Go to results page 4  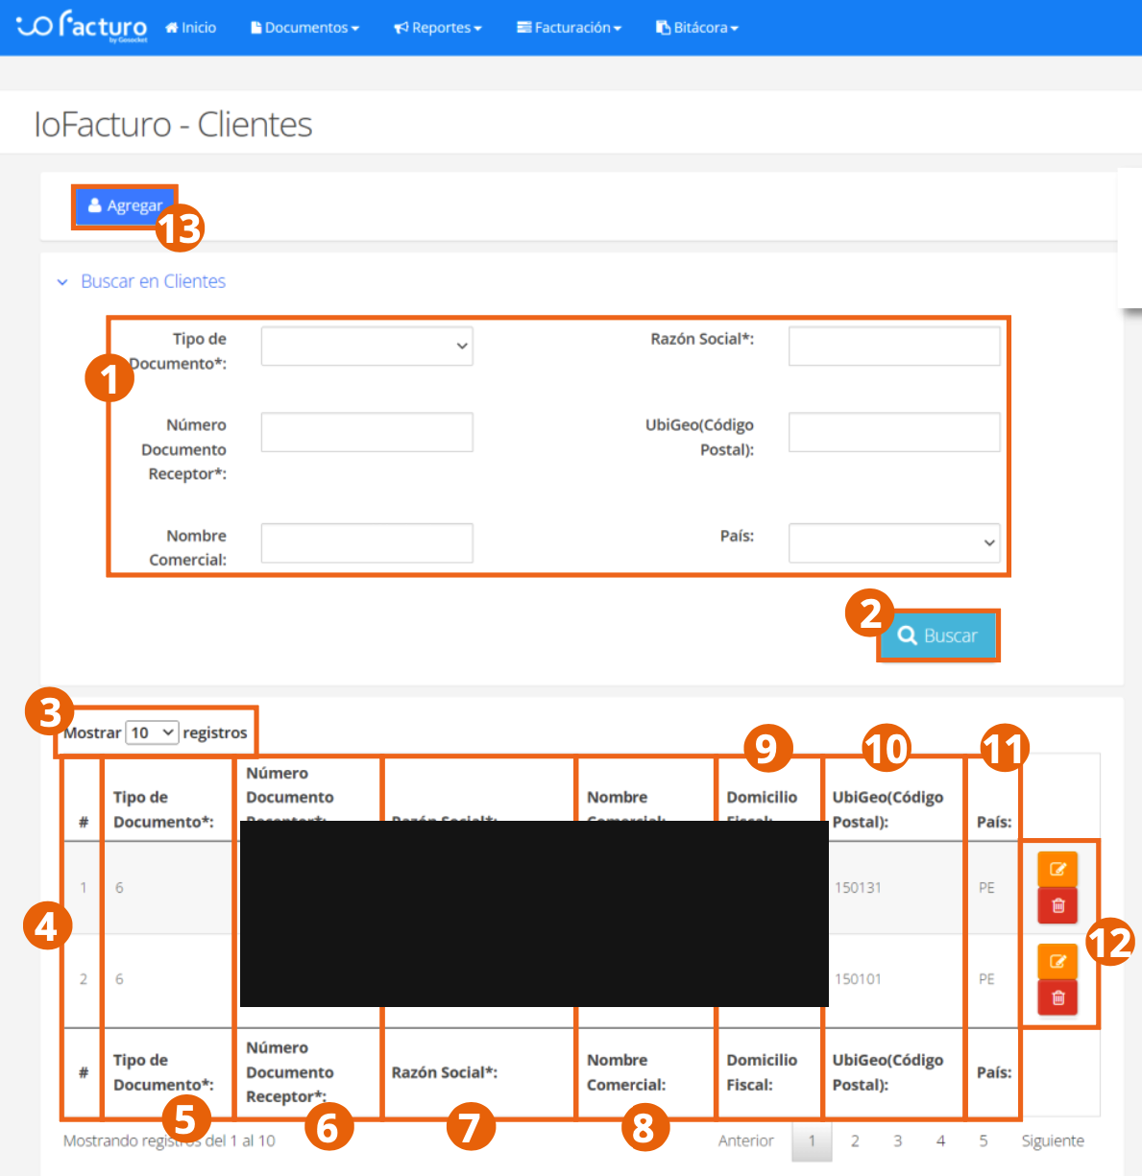[940, 1140]
